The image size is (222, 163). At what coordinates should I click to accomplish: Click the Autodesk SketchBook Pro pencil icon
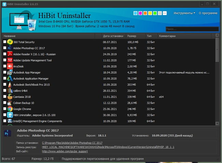pos(10,85)
